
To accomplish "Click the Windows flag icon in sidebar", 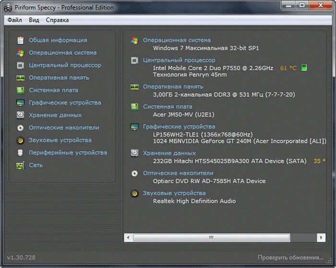I will tap(20, 52).
